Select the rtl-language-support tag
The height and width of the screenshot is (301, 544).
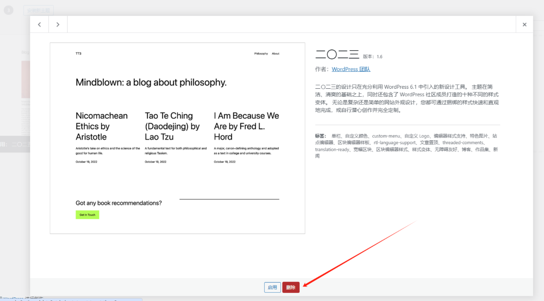395,142
